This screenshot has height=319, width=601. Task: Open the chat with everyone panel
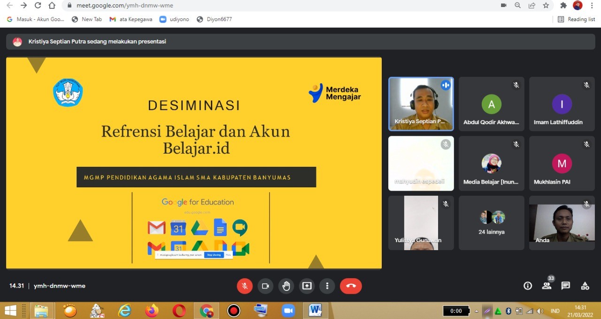click(x=566, y=286)
